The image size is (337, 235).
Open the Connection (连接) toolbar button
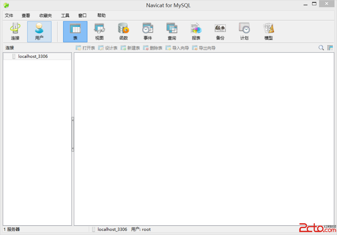(15, 32)
